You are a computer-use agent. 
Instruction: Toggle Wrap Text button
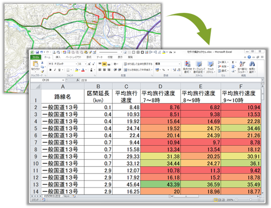coord(138,64)
